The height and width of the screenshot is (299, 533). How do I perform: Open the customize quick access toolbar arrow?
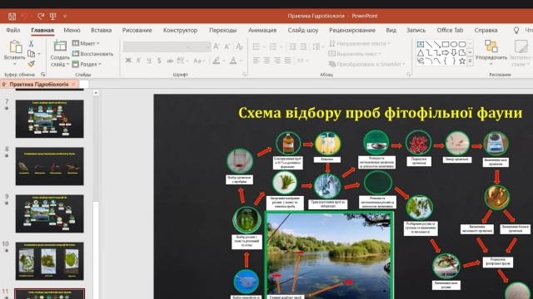click(65, 16)
